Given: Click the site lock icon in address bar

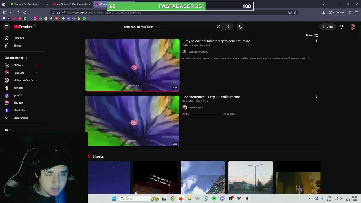Looking at the screenshot, I should 58,12.
